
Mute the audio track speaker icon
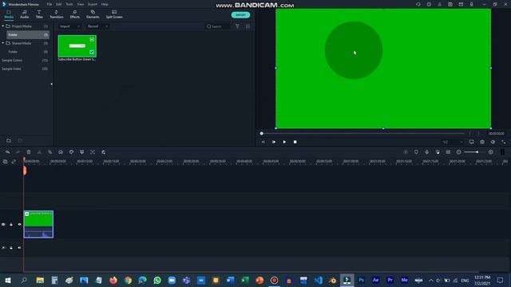19,248
